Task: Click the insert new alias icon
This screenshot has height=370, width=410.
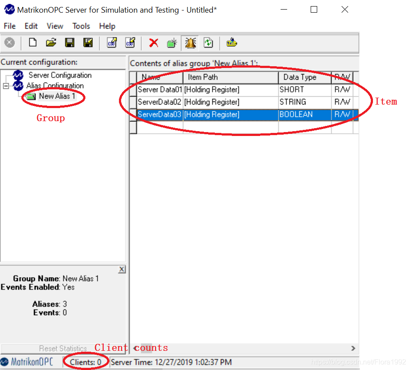Action: [x=172, y=43]
